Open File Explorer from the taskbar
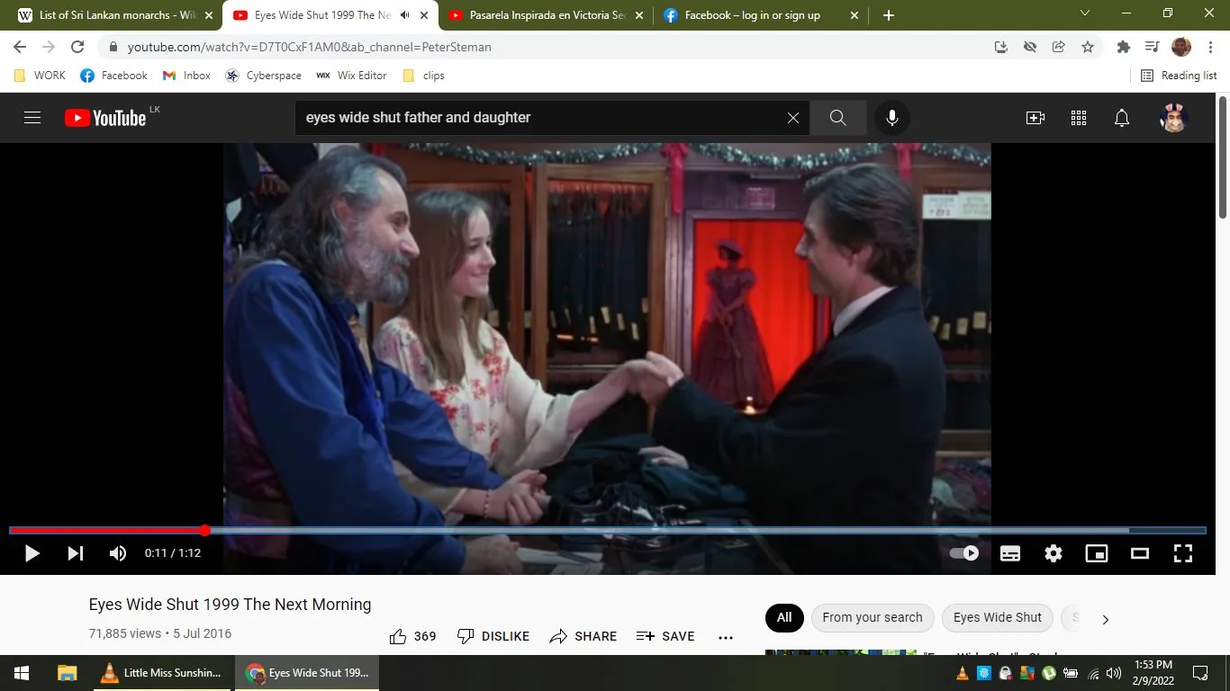The height and width of the screenshot is (691, 1230). coord(67,673)
